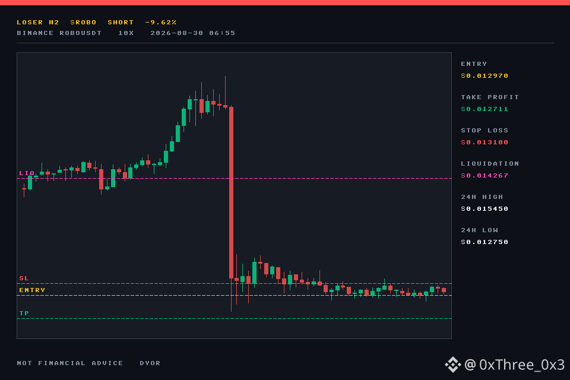This screenshot has height=380, width=570.
Task: Click the $ROBO ticker in header
Action: pos(83,22)
